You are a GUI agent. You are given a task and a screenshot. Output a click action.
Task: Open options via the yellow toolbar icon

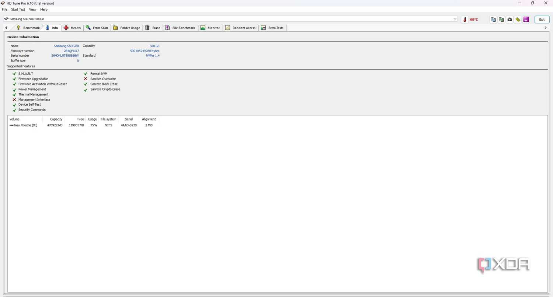(x=518, y=19)
